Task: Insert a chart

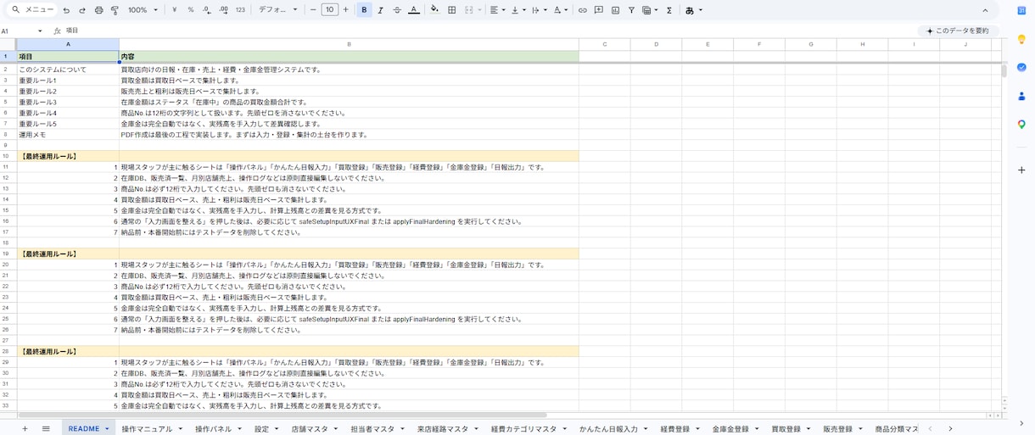Action: 615,10
